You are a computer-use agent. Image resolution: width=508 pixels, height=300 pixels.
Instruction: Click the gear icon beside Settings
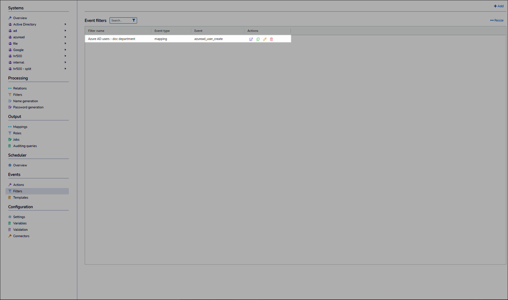10,217
